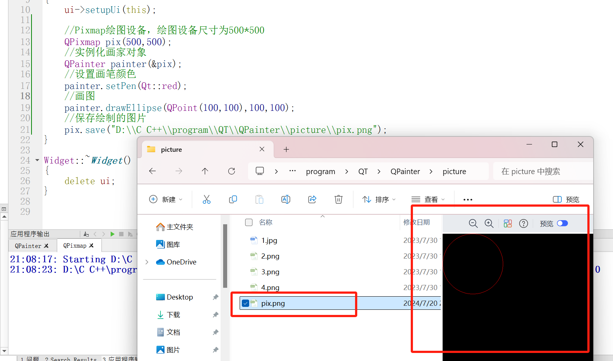This screenshot has width=613, height=361.
Task: Open the 1 问题 issues pane tab
Action: pyautogui.click(x=30, y=359)
